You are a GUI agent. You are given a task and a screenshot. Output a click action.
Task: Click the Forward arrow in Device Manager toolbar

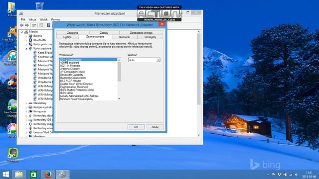coord(27,25)
